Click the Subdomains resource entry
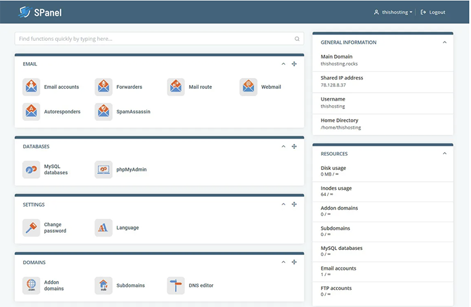 pyautogui.click(x=382, y=231)
